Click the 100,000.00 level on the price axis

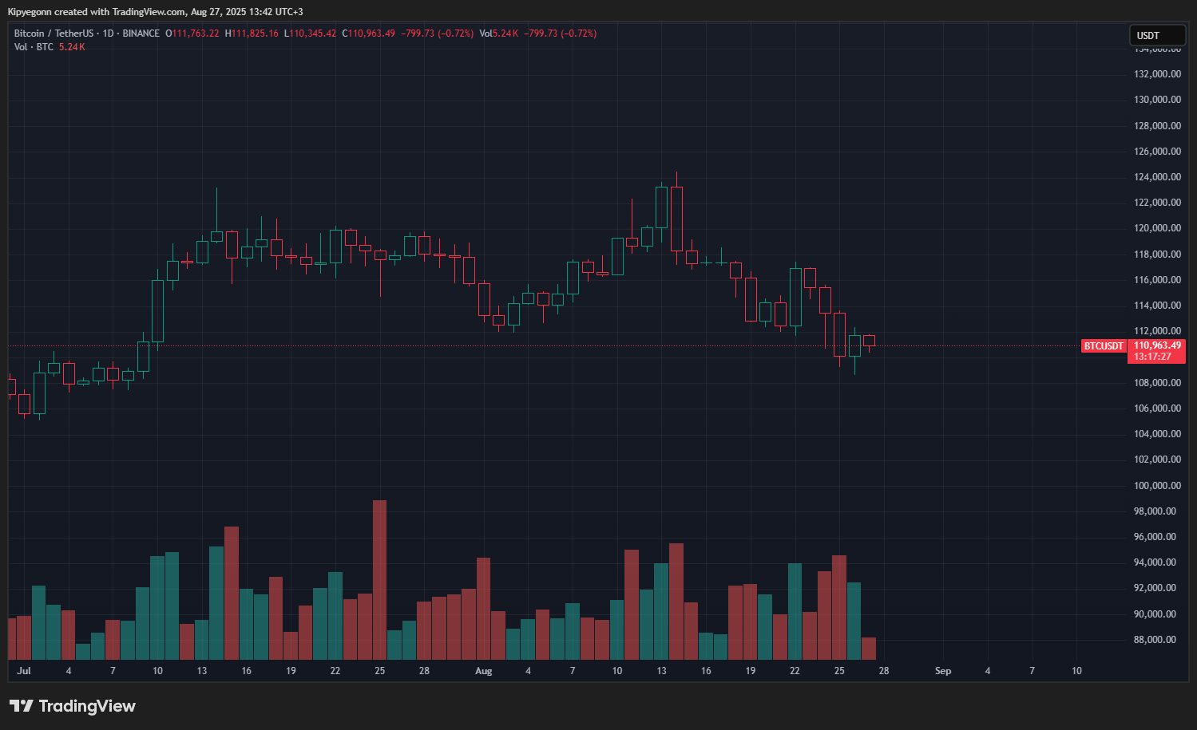[1157, 486]
